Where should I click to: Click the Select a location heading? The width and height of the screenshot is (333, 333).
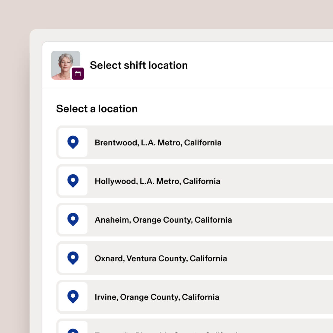(97, 109)
